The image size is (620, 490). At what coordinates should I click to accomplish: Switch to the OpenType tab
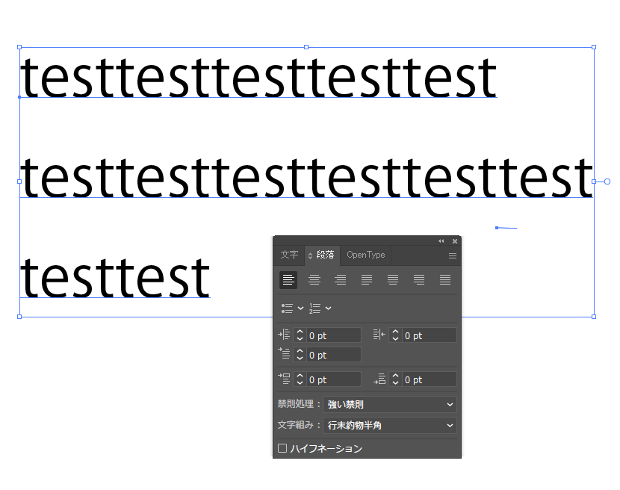coord(366,255)
